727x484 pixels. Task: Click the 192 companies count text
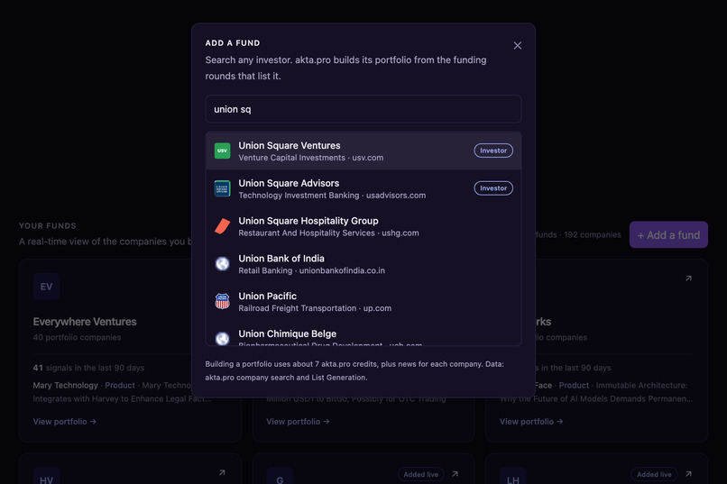592,235
